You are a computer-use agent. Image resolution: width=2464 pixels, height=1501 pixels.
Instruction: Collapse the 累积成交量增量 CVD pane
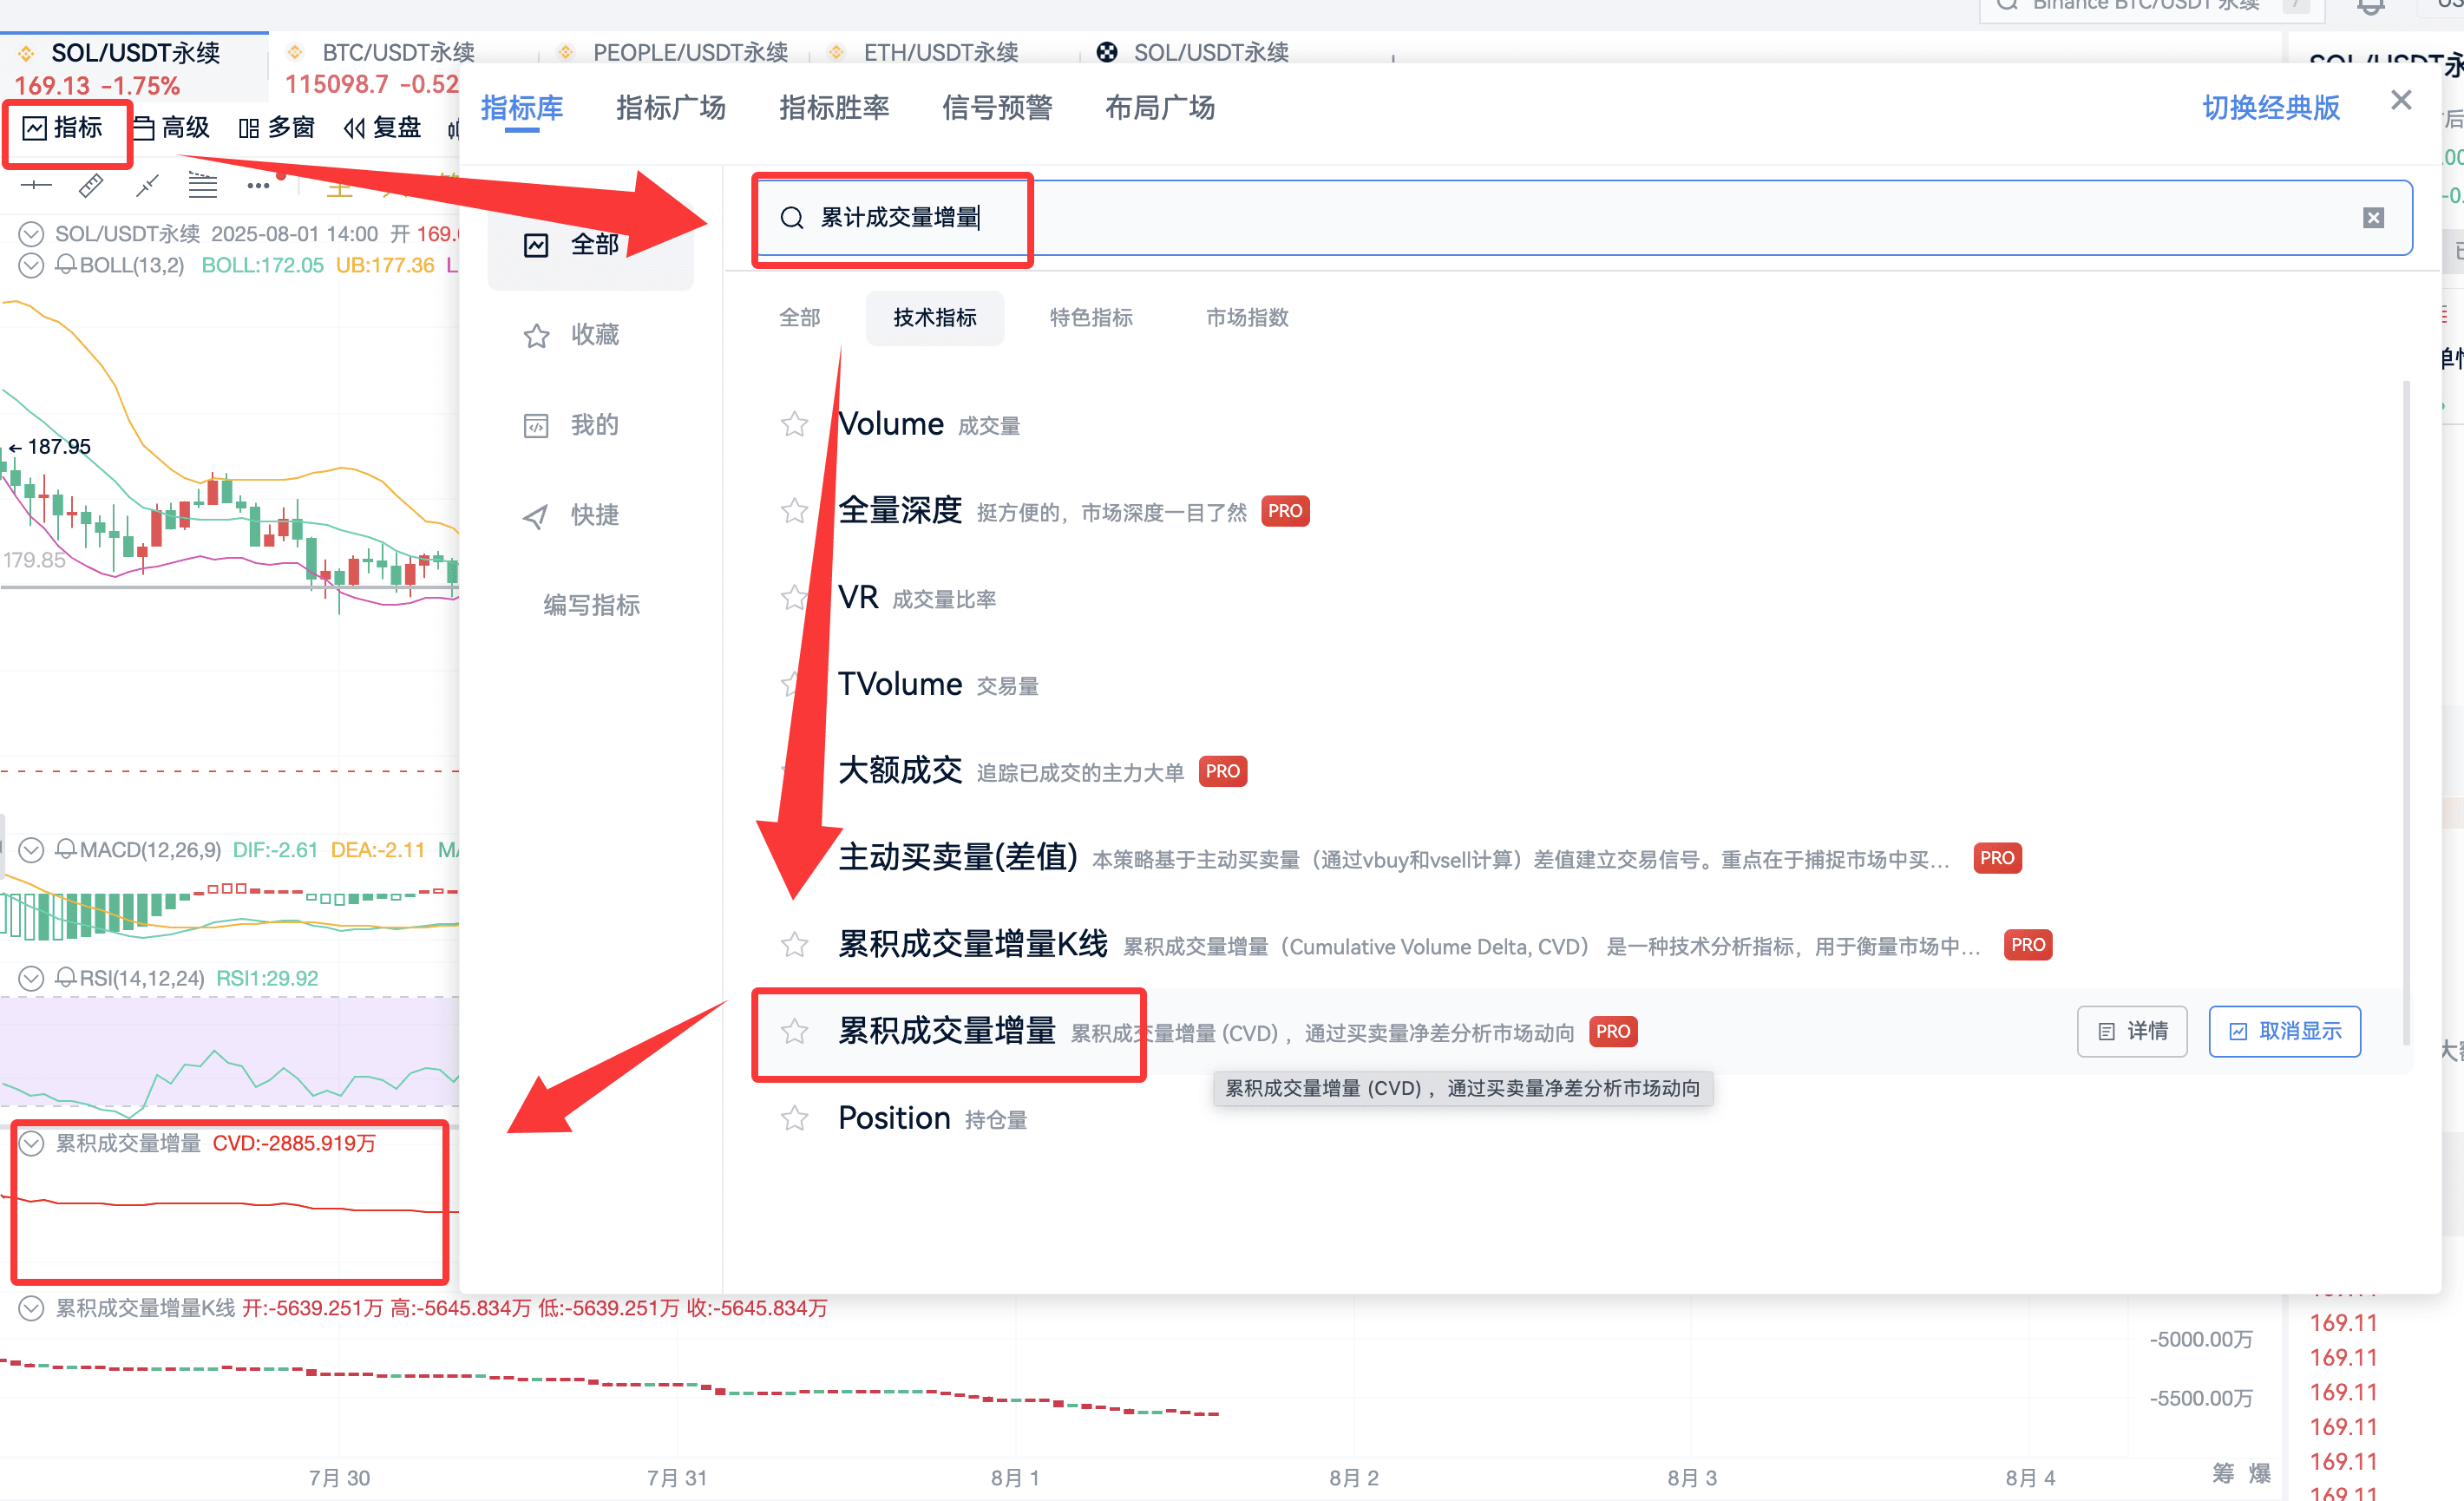31,1143
